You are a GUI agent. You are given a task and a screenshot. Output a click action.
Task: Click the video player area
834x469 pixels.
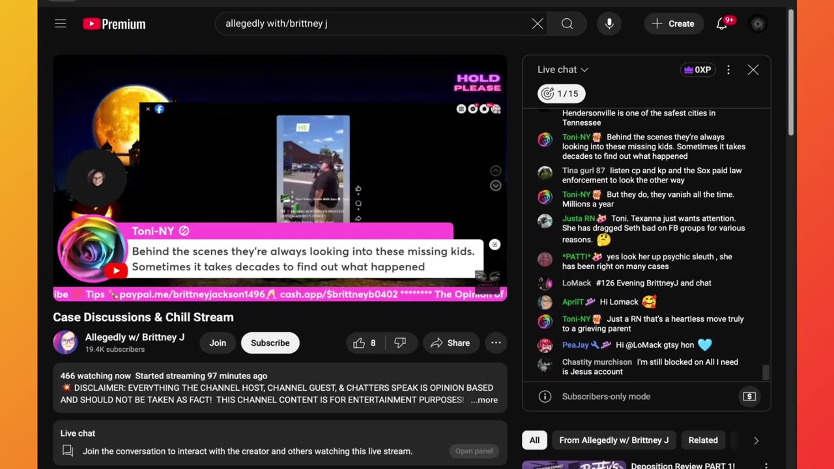(280, 178)
